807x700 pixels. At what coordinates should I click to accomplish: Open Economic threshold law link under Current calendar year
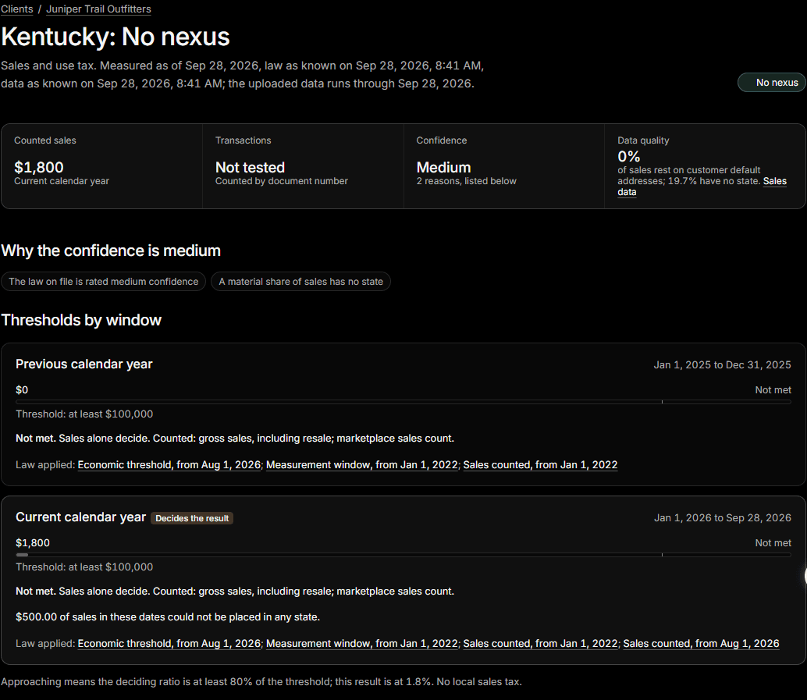point(169,643)
